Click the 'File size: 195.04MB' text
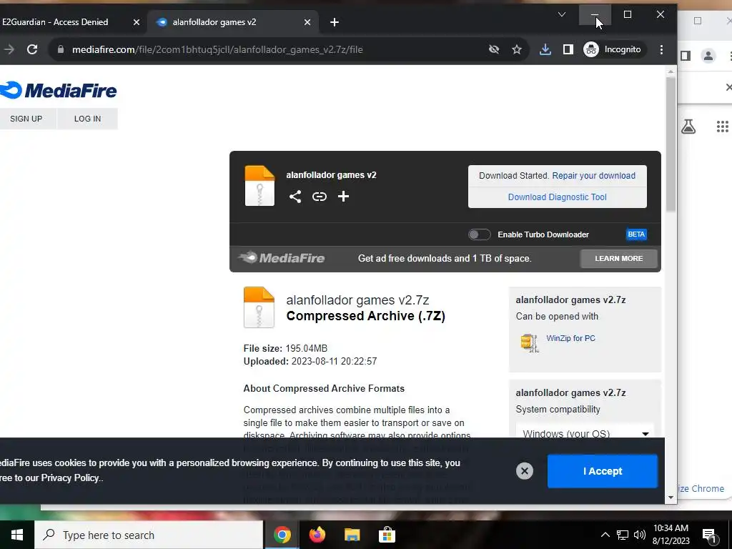 285,349
